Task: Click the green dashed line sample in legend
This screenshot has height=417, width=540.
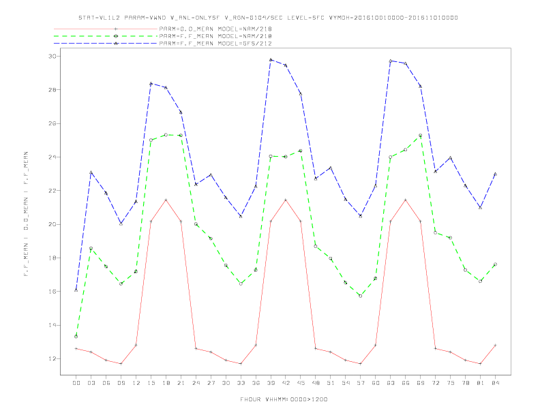Action: [106, 36]
